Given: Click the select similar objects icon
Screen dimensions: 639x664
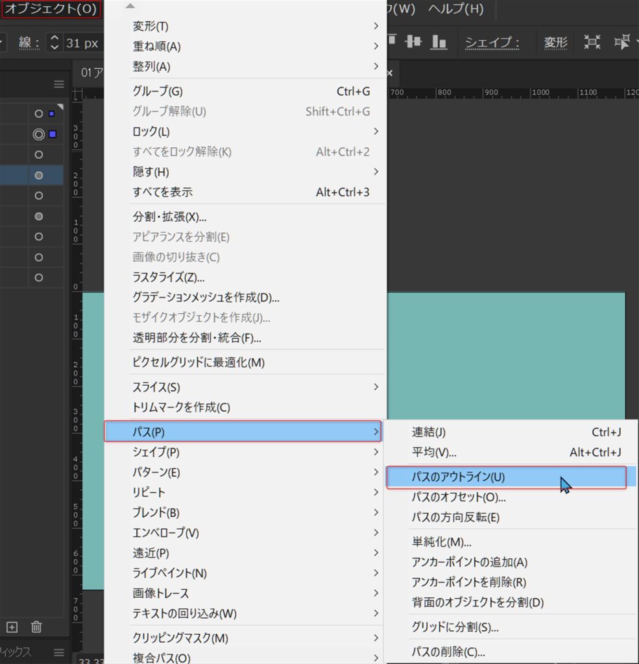Looking at the screenshot, I should [623, 42].
